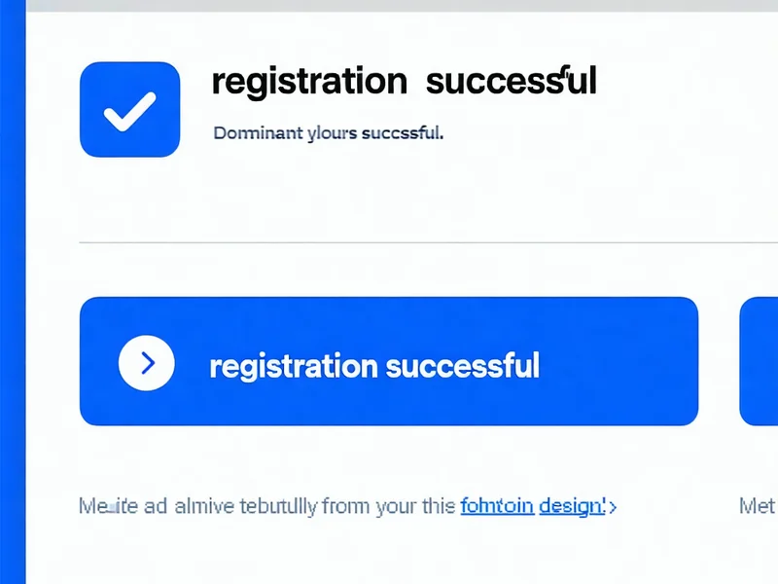This screenshot has width=778, height=584.
Task: Click the word "succssful." in the subtitle
Action: point(402,133)
